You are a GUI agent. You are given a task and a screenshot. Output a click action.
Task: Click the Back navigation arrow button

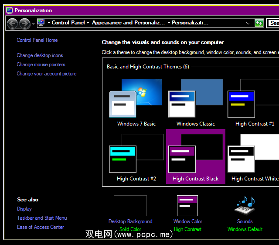12,24
